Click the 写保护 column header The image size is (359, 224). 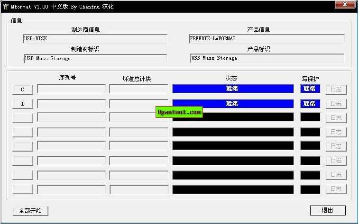click(x=310, y=79)
